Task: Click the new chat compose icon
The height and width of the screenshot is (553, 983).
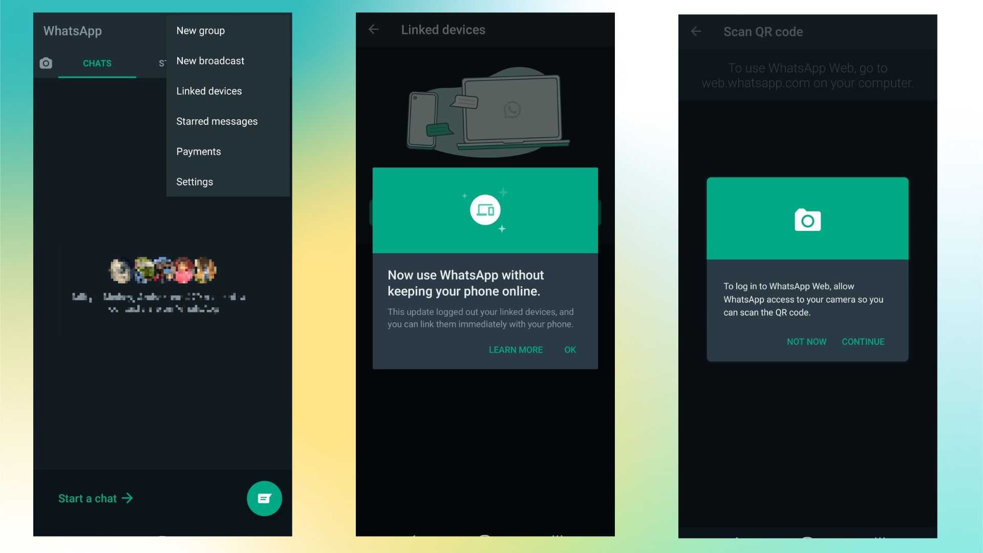Action: click(x=263, y=498)
